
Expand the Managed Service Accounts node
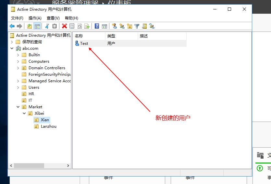(x=18, y=81)
